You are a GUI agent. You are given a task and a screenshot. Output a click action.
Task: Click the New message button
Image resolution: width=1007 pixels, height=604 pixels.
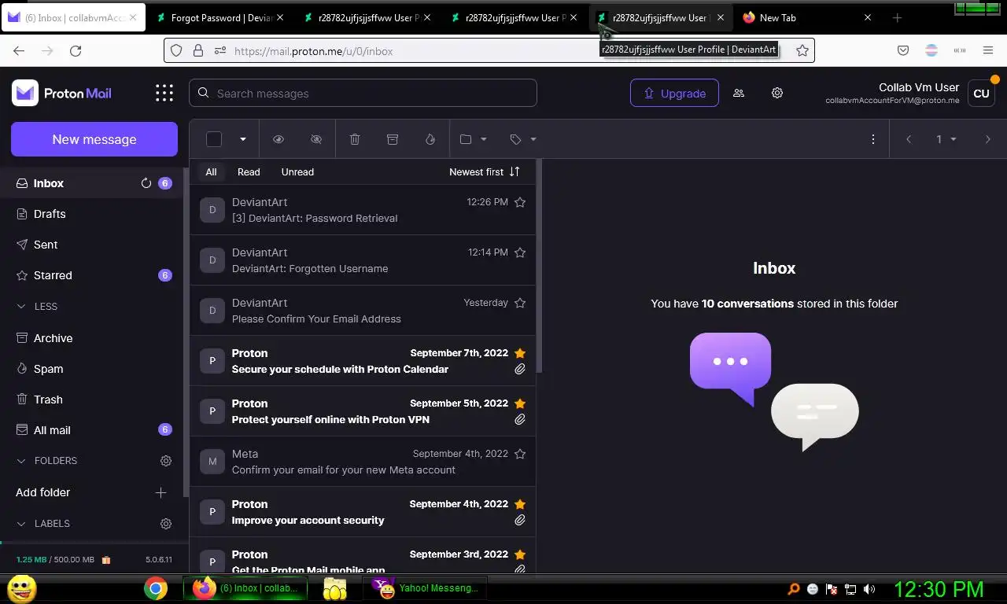(x=94, y=139)
